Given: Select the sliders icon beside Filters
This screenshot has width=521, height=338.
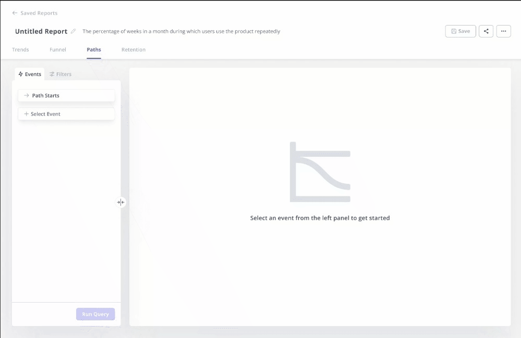Looking at the screenshot, I should 52,74.
